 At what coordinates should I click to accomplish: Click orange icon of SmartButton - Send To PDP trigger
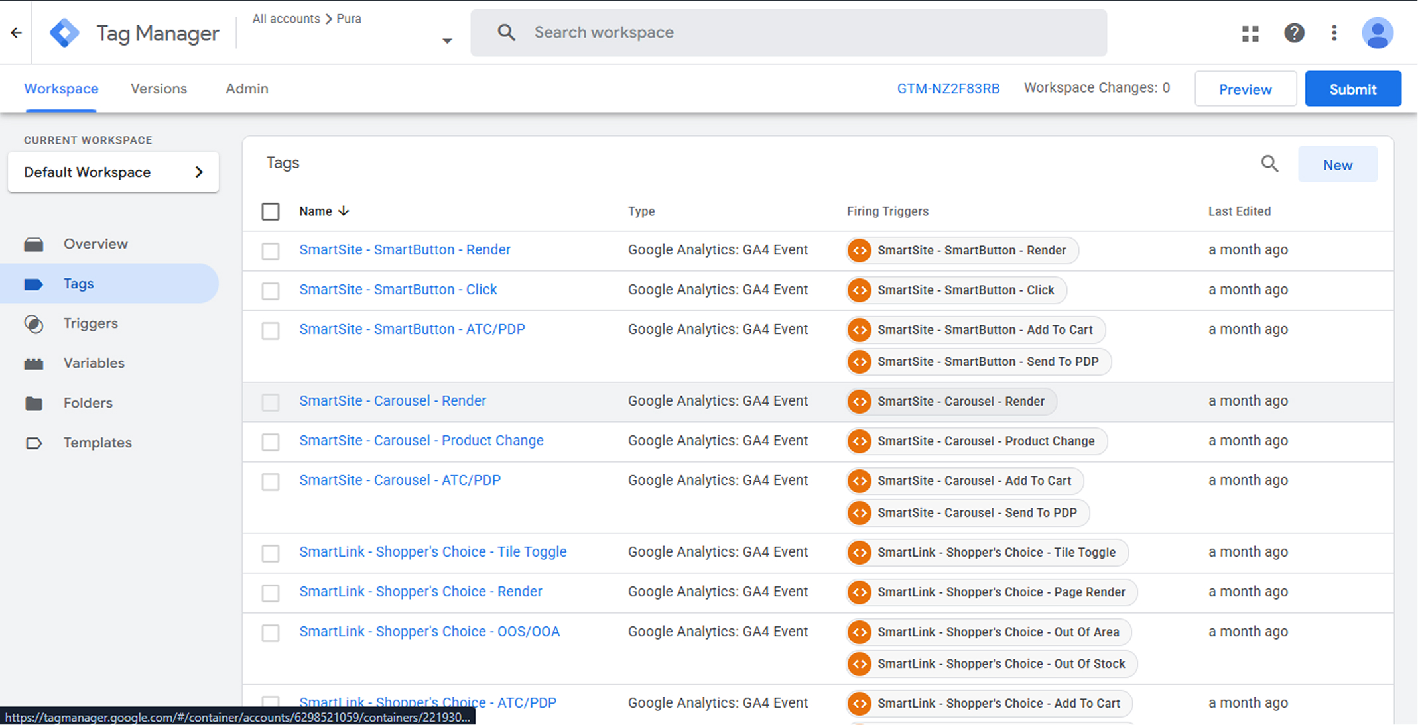tap(860, 362)
